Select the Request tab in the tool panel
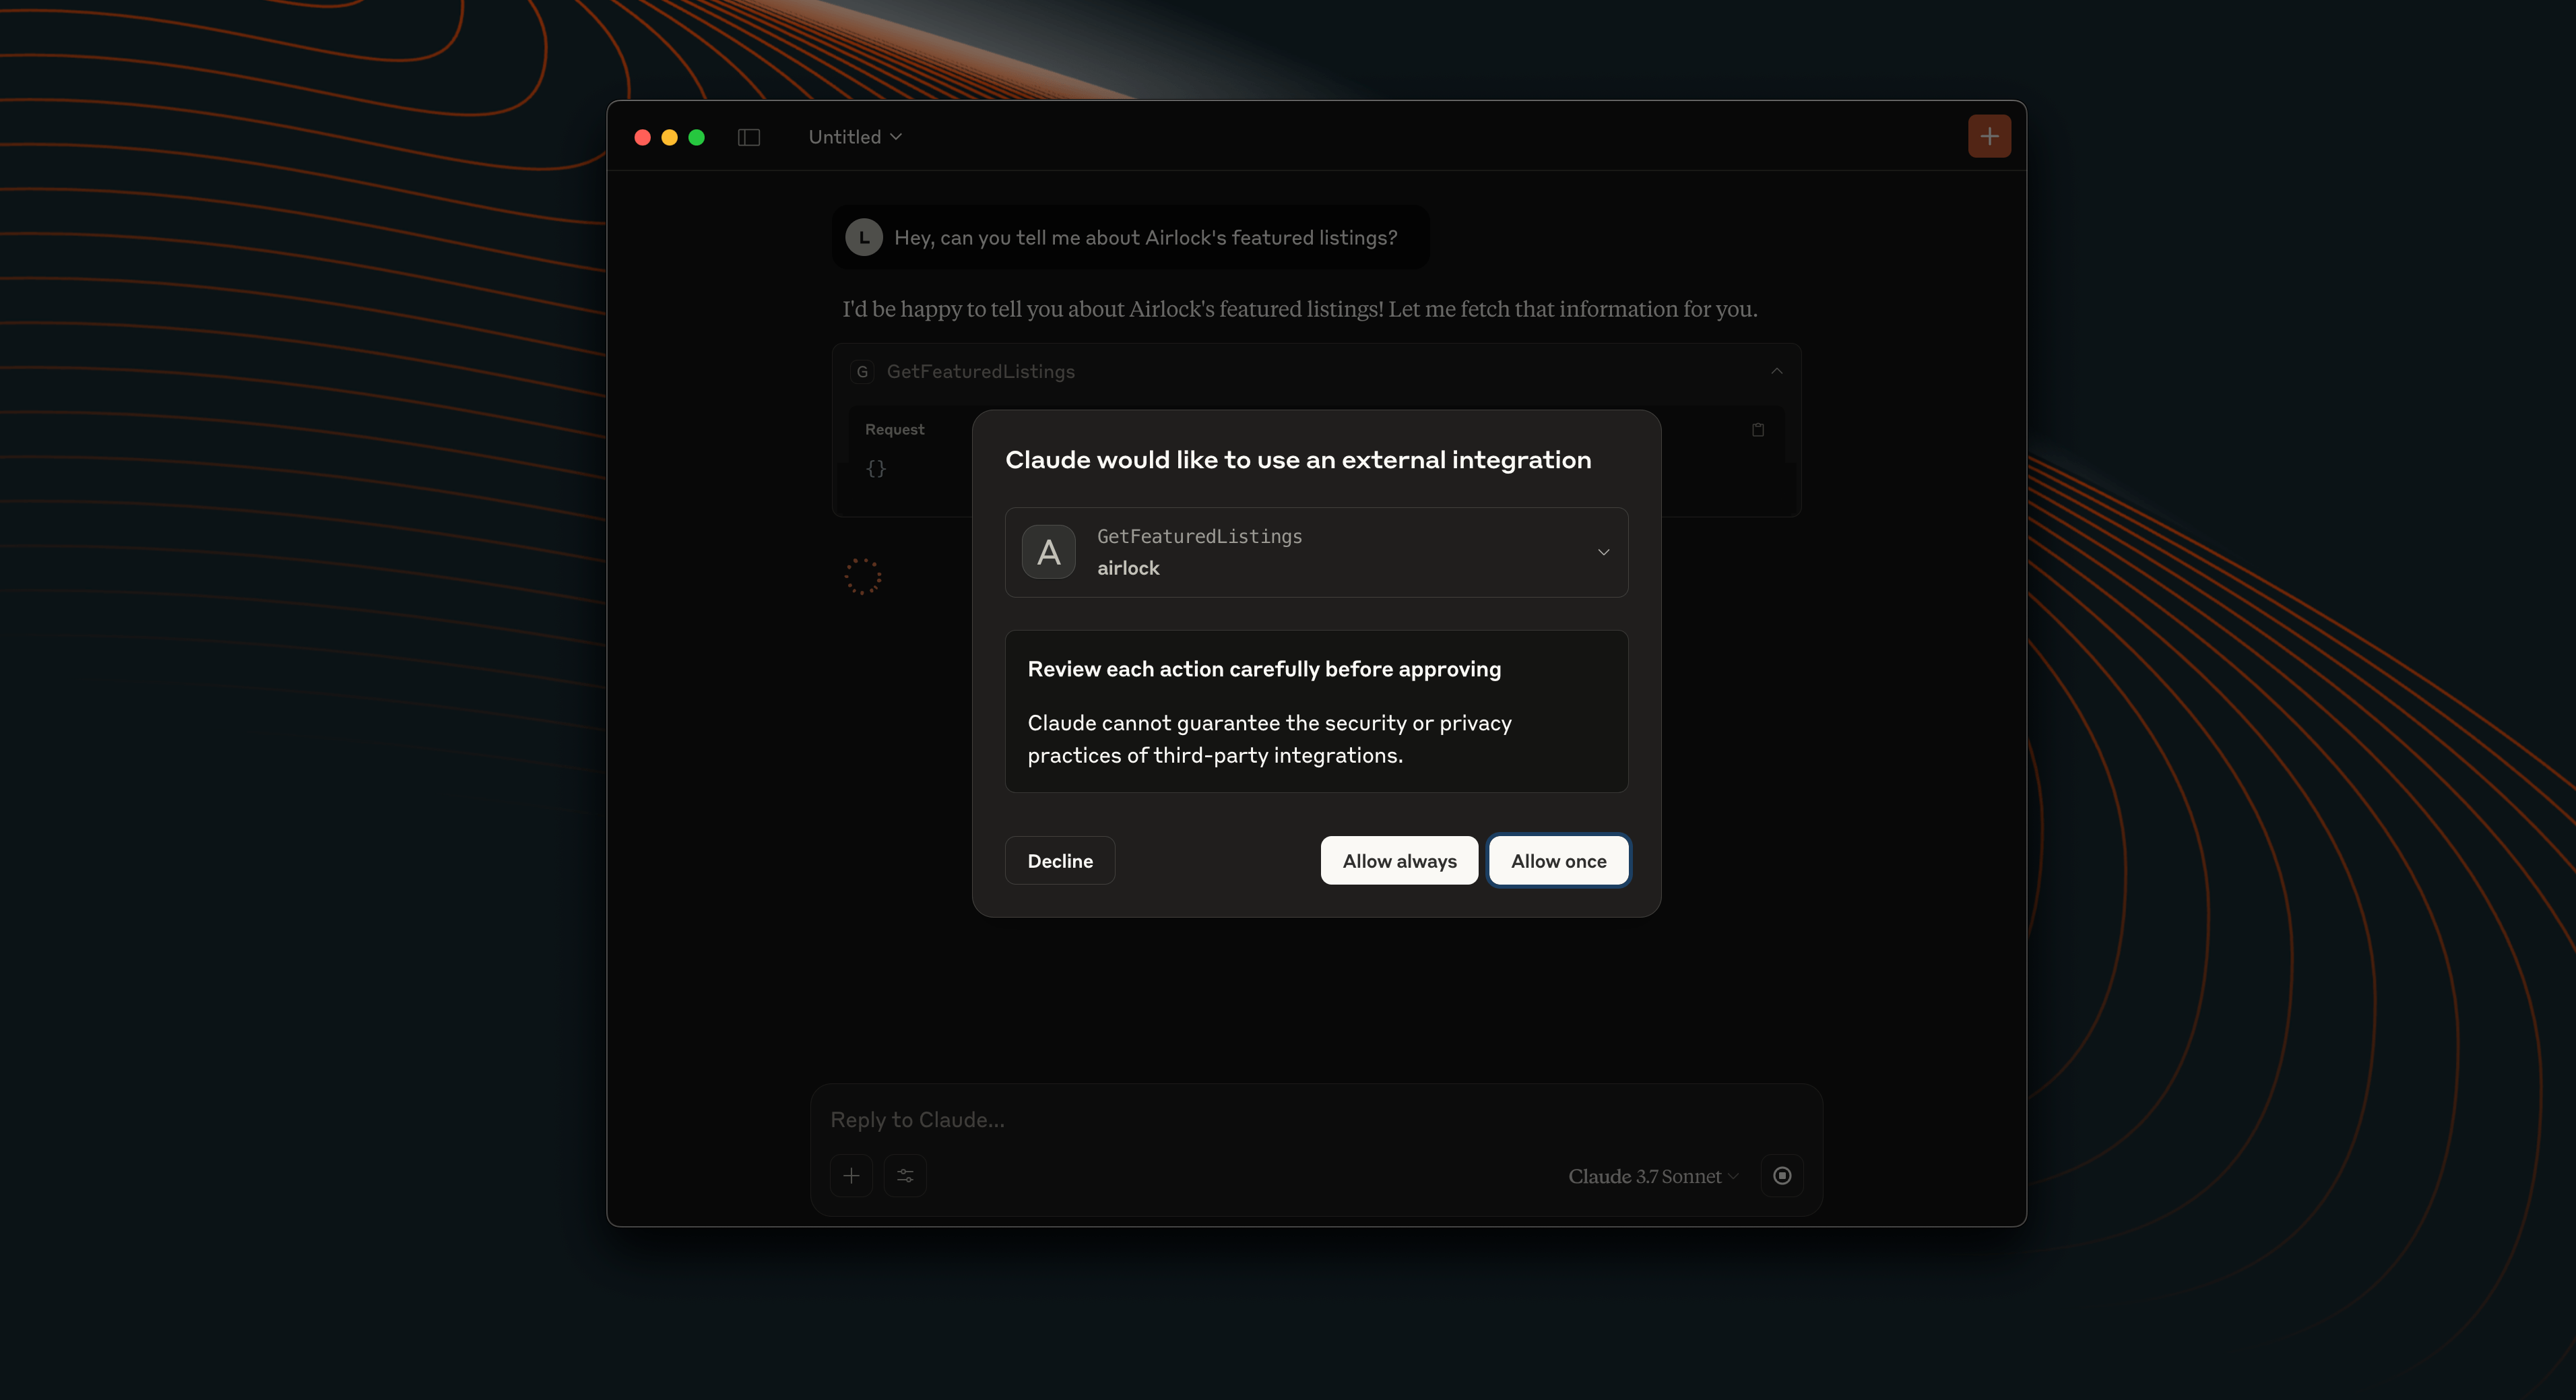 (x=894, y=429)
